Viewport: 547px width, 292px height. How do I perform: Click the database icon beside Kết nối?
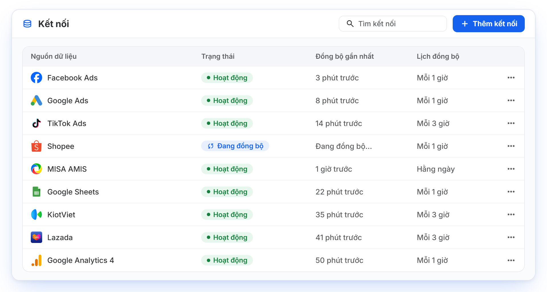pos(27,24)
